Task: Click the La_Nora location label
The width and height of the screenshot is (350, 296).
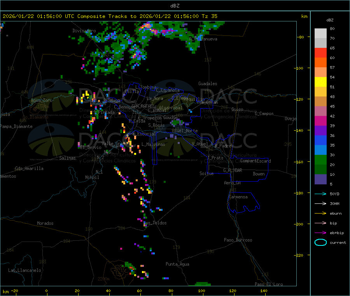Action: 155,99
